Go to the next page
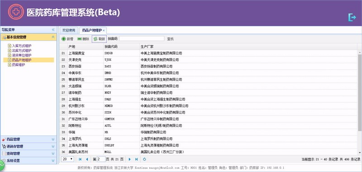 coord(129,159)
